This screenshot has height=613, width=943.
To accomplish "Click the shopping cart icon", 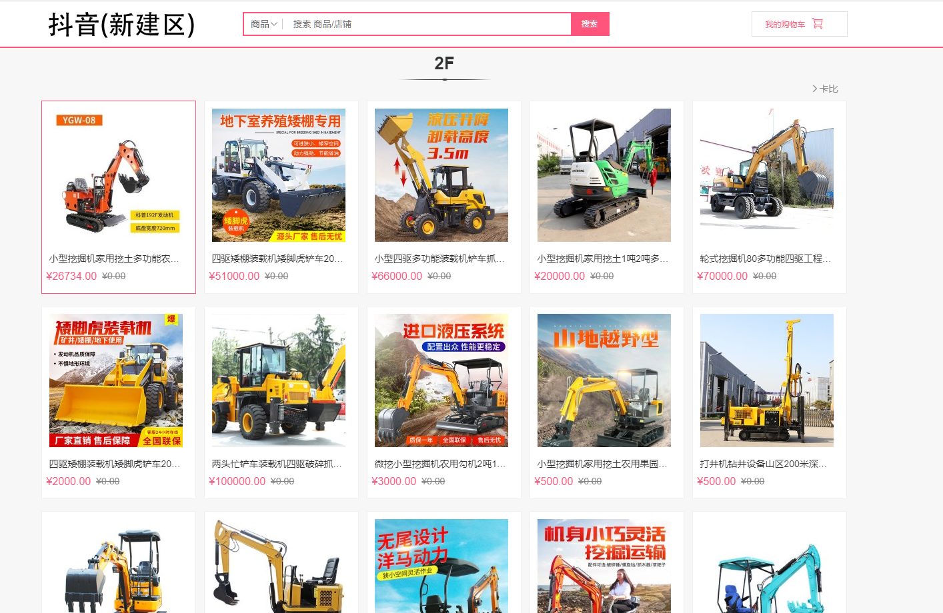I will tap(818, 24).
